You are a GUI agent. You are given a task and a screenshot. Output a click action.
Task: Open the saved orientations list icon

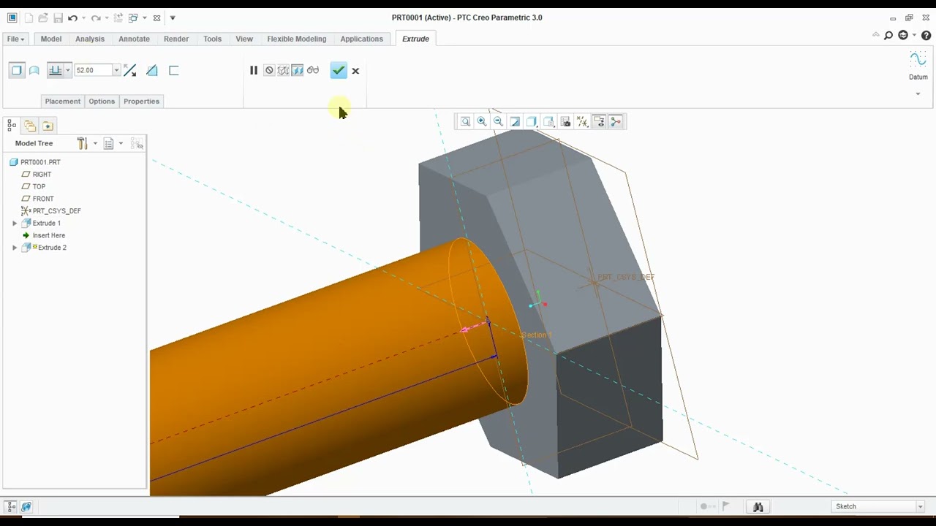click(x=548, y=122)
